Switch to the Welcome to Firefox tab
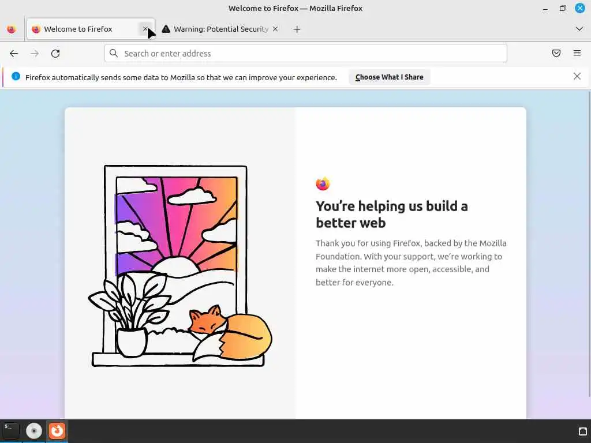 (91, 29)
